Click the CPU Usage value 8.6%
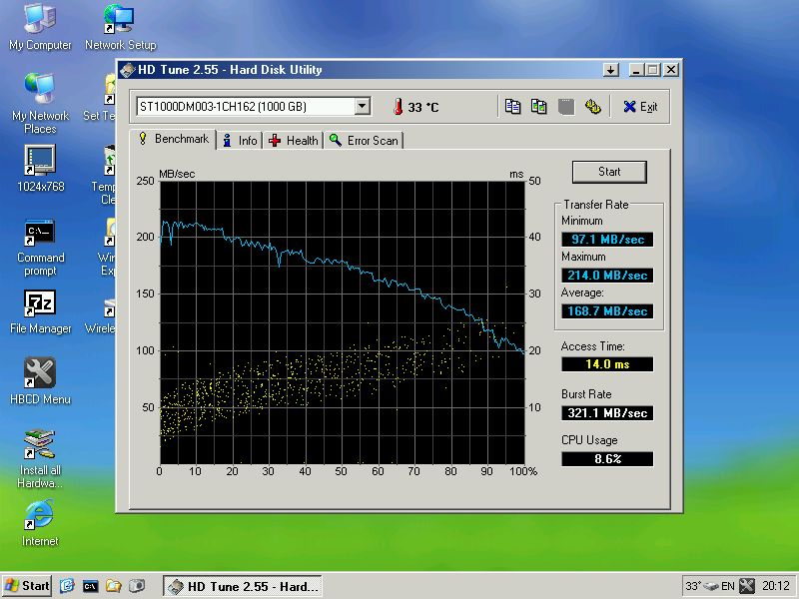 (607, 459)
